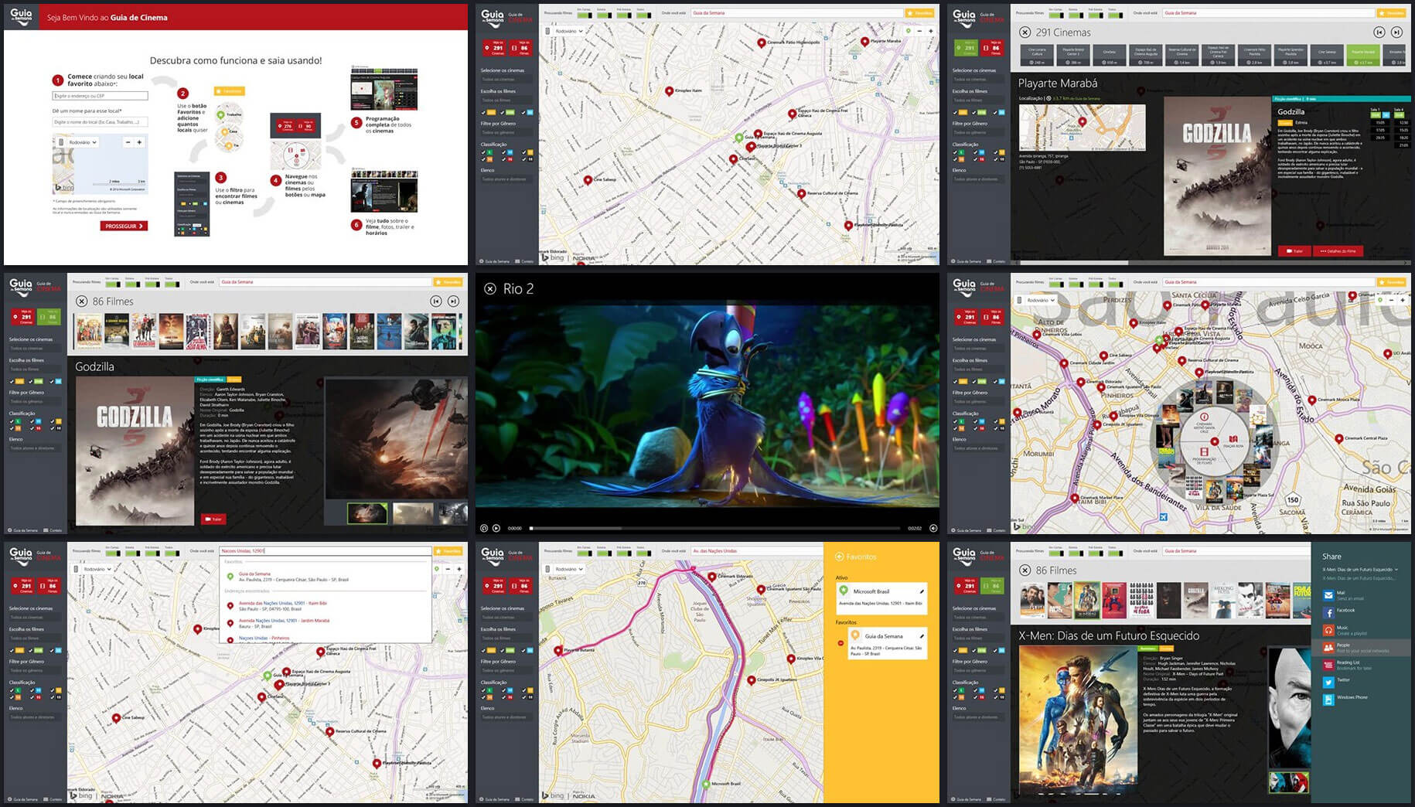Click the Cine Sabesp pin on the top-middle map

pos(588,180)
